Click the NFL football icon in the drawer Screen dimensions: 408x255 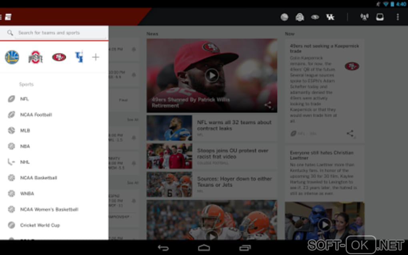coord(11,99)
